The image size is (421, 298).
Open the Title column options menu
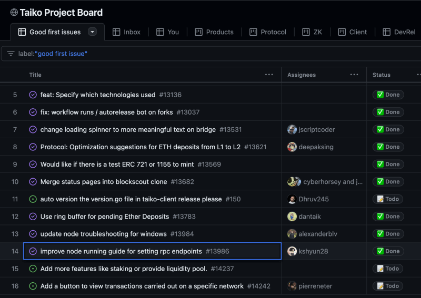269,75
